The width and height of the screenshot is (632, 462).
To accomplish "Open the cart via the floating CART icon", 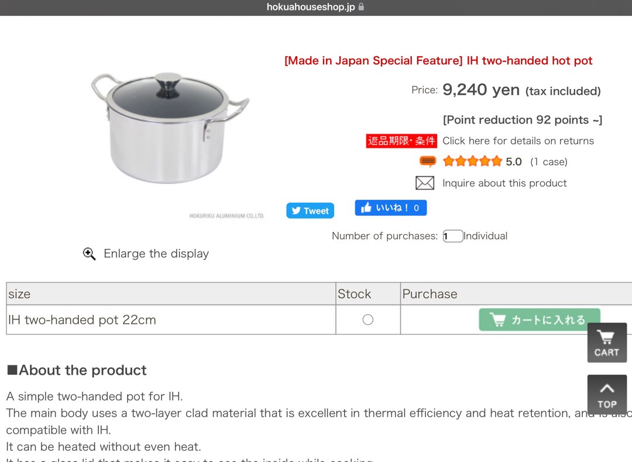I will 607,342.
